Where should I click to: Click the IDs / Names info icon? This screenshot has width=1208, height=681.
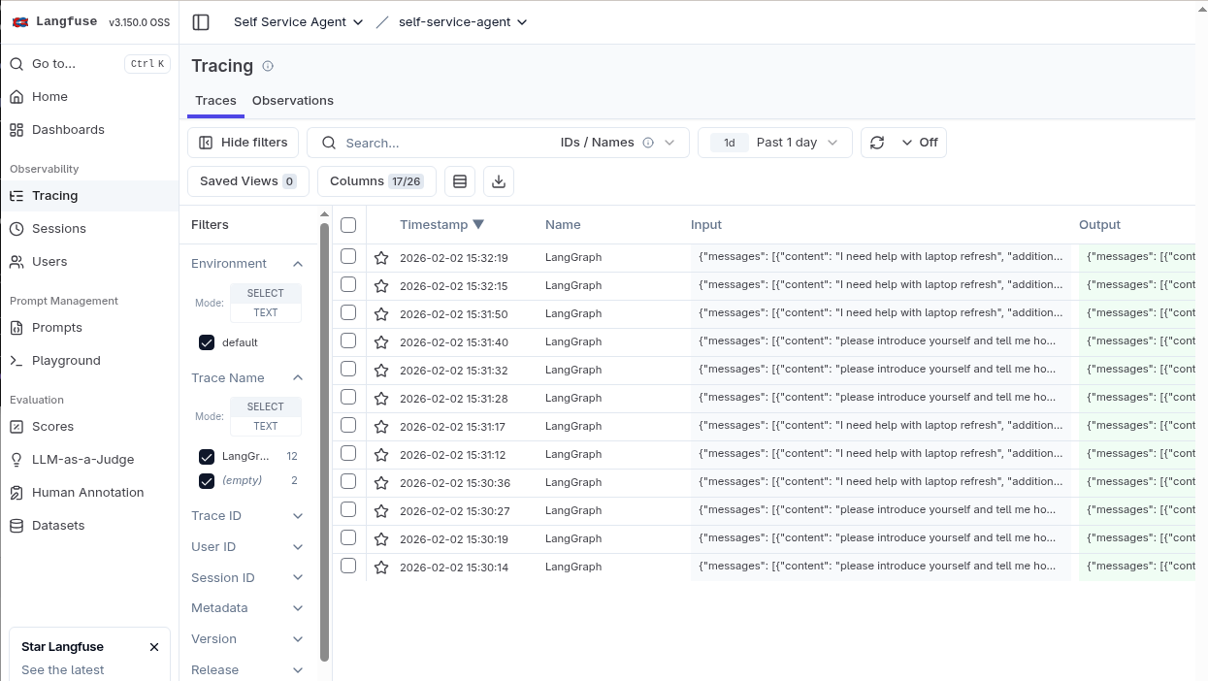coord(648,143)
